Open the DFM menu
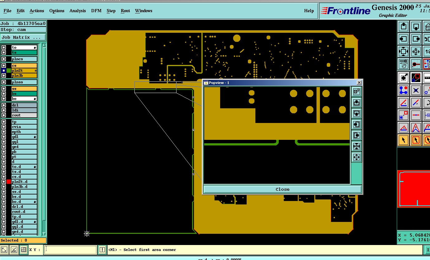The image size is (430, 260). [96, 11]
